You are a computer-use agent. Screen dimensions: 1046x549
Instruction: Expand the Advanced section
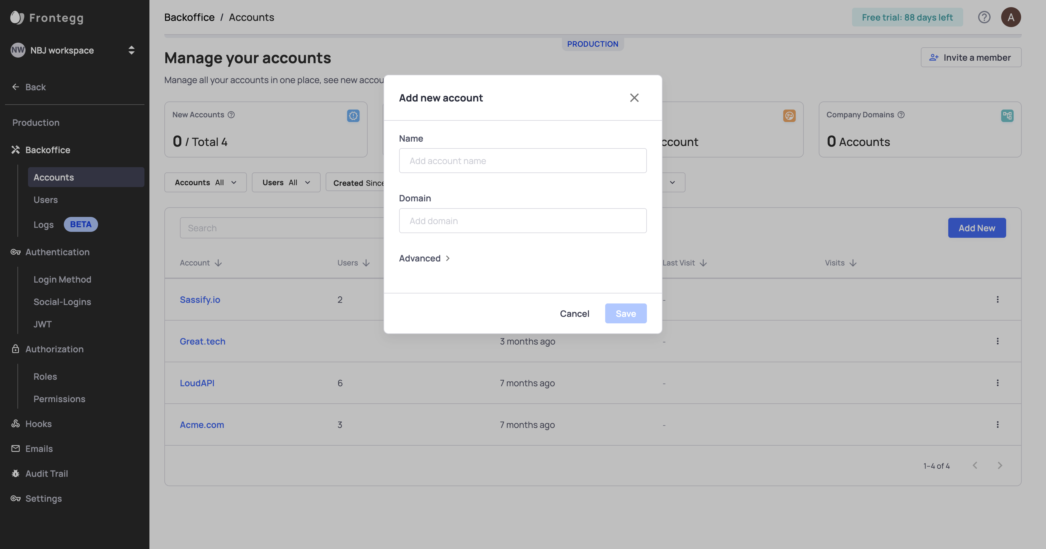click(x=424, y=258)
